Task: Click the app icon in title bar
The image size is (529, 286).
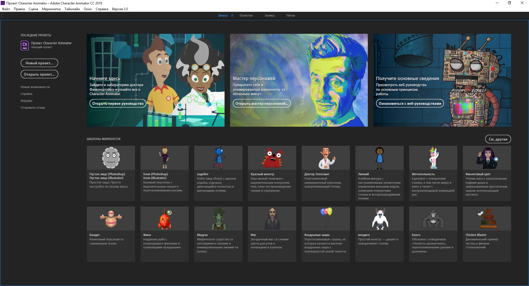Action: click(x=3, y=3)
